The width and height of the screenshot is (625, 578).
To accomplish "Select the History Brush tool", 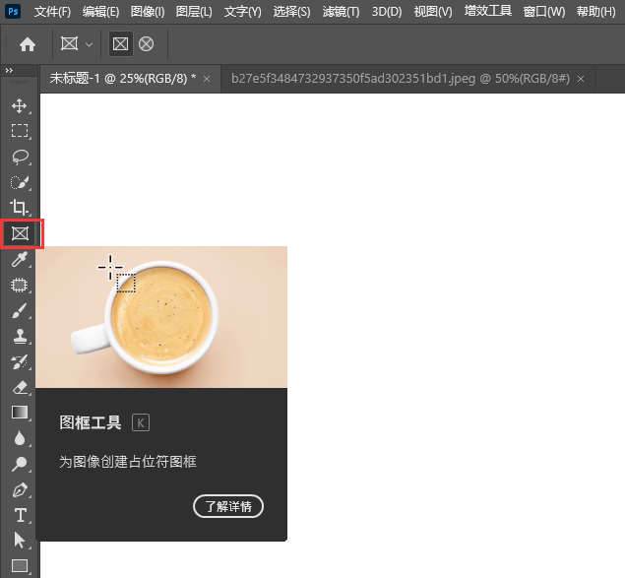I will [19, 362].
